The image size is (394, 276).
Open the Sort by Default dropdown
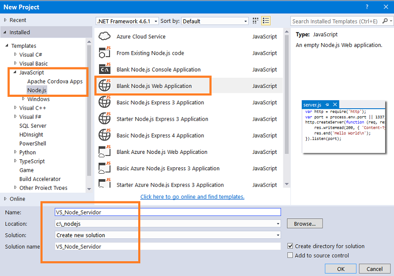pyautogui.click(x=215, y=21)
